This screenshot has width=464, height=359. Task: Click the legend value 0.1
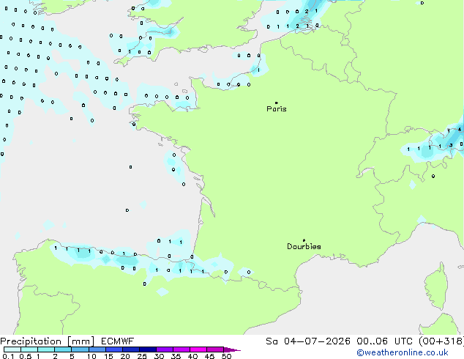point(8,356)
